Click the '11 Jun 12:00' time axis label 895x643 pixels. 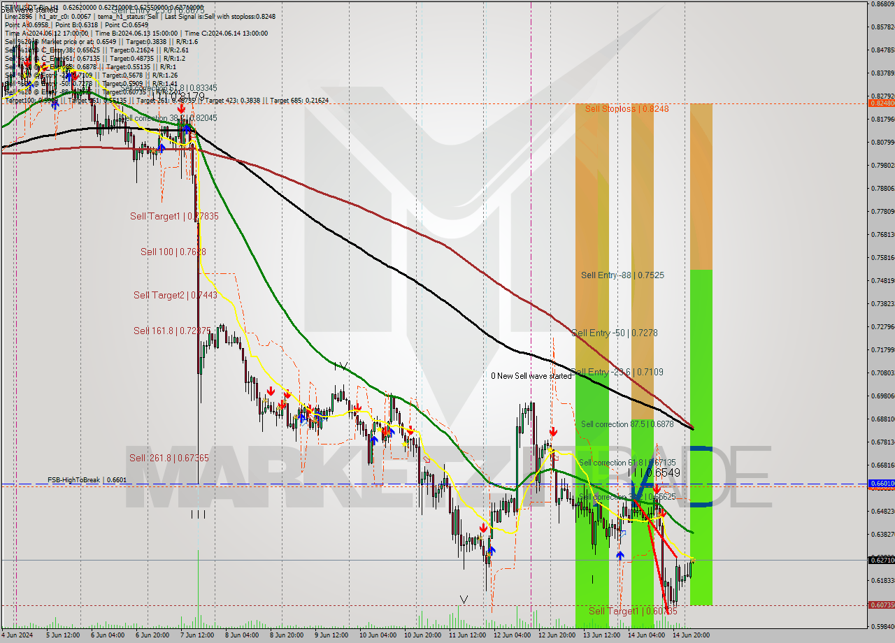(467, 635)
